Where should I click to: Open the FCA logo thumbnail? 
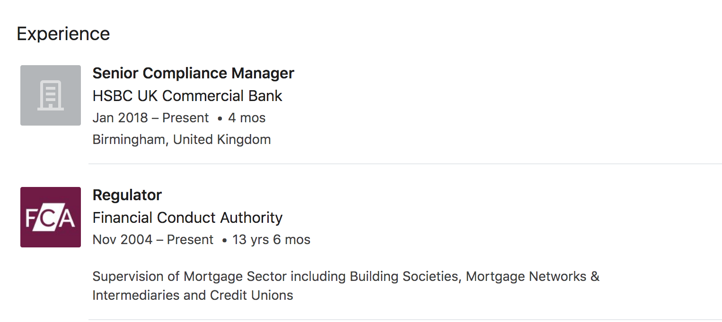51,217
